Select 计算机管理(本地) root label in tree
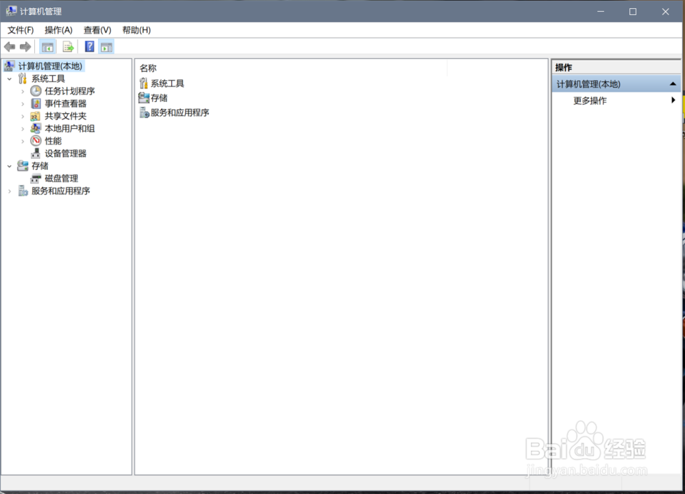 point(50,66)
